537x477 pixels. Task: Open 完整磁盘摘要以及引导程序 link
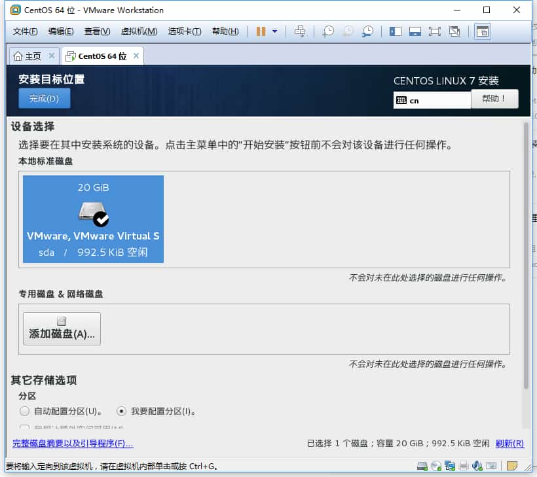coord(73,444)
